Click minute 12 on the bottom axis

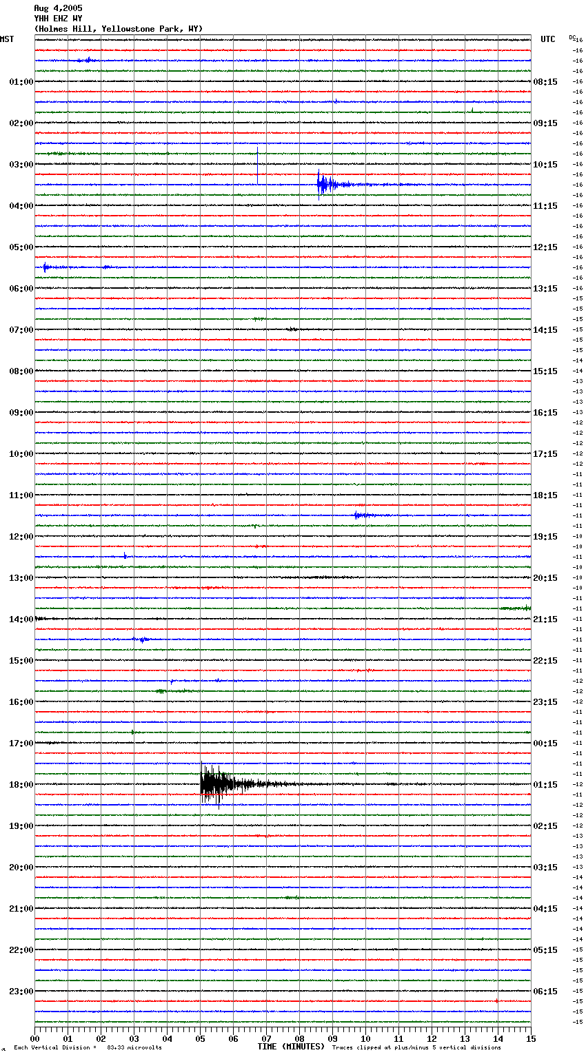tap(432, 1039)
